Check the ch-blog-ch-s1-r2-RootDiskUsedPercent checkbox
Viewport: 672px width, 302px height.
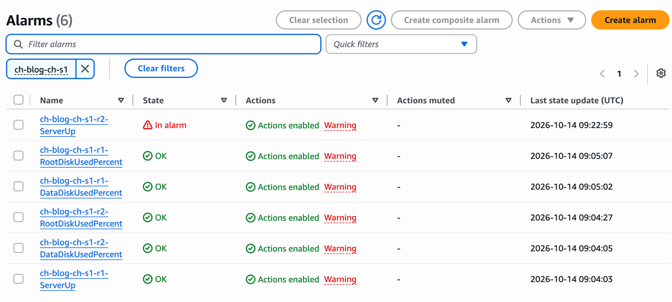coord(18,217)
